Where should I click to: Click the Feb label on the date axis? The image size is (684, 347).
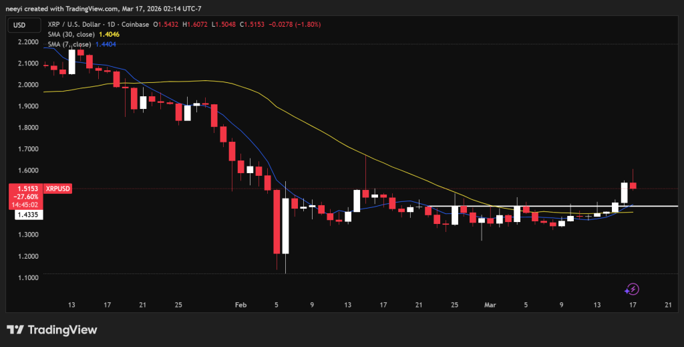point(241,304)
